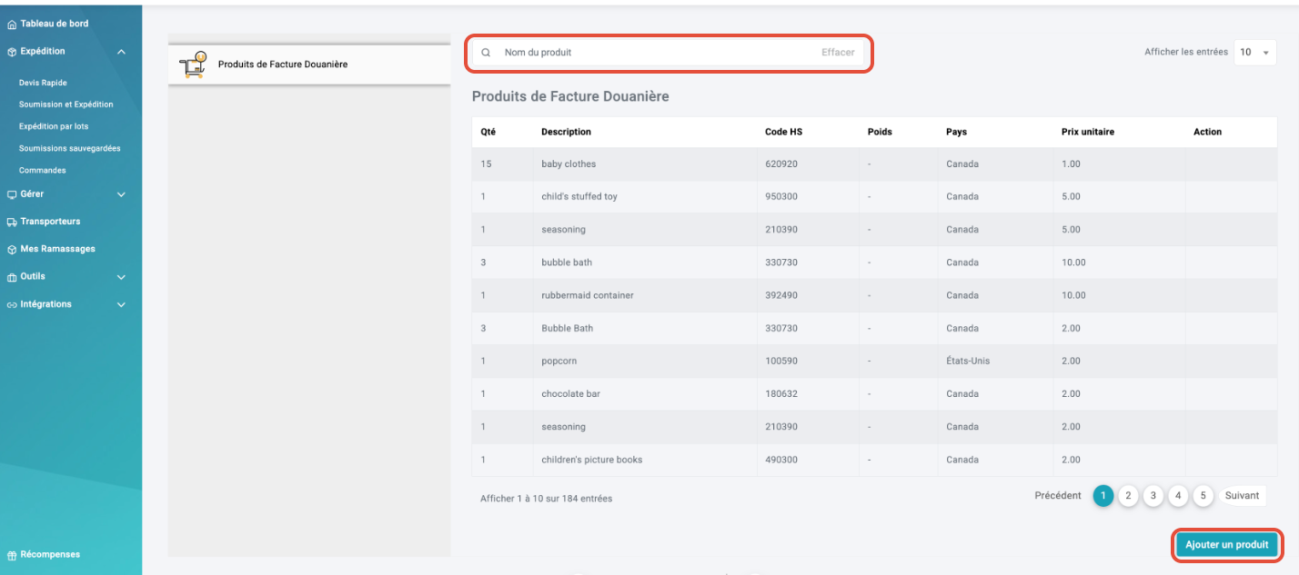Click current page 1 button

1103,496
